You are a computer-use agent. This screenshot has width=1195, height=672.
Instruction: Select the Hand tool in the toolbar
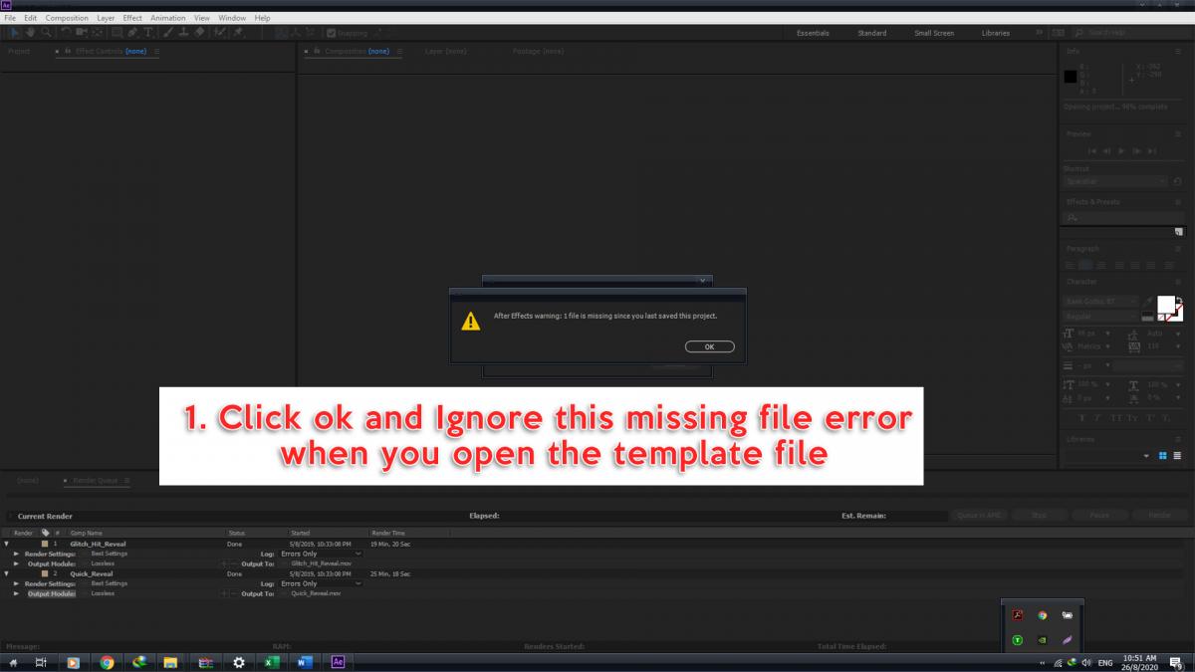[31, 32]
